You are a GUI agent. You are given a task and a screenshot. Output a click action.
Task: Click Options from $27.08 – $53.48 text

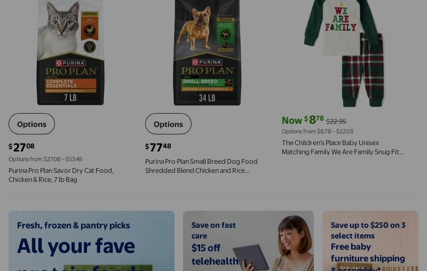click(45, 159)
